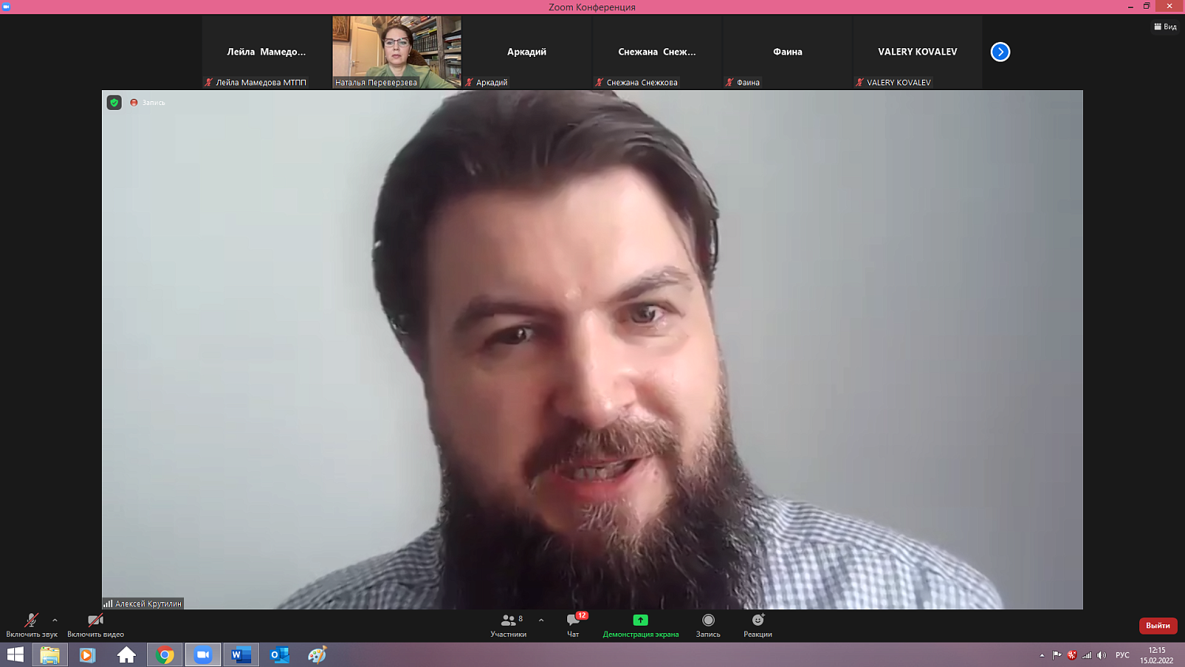Click the РУС language indicator in the tray
The image size is (1185, 667).
[1122, 655]
